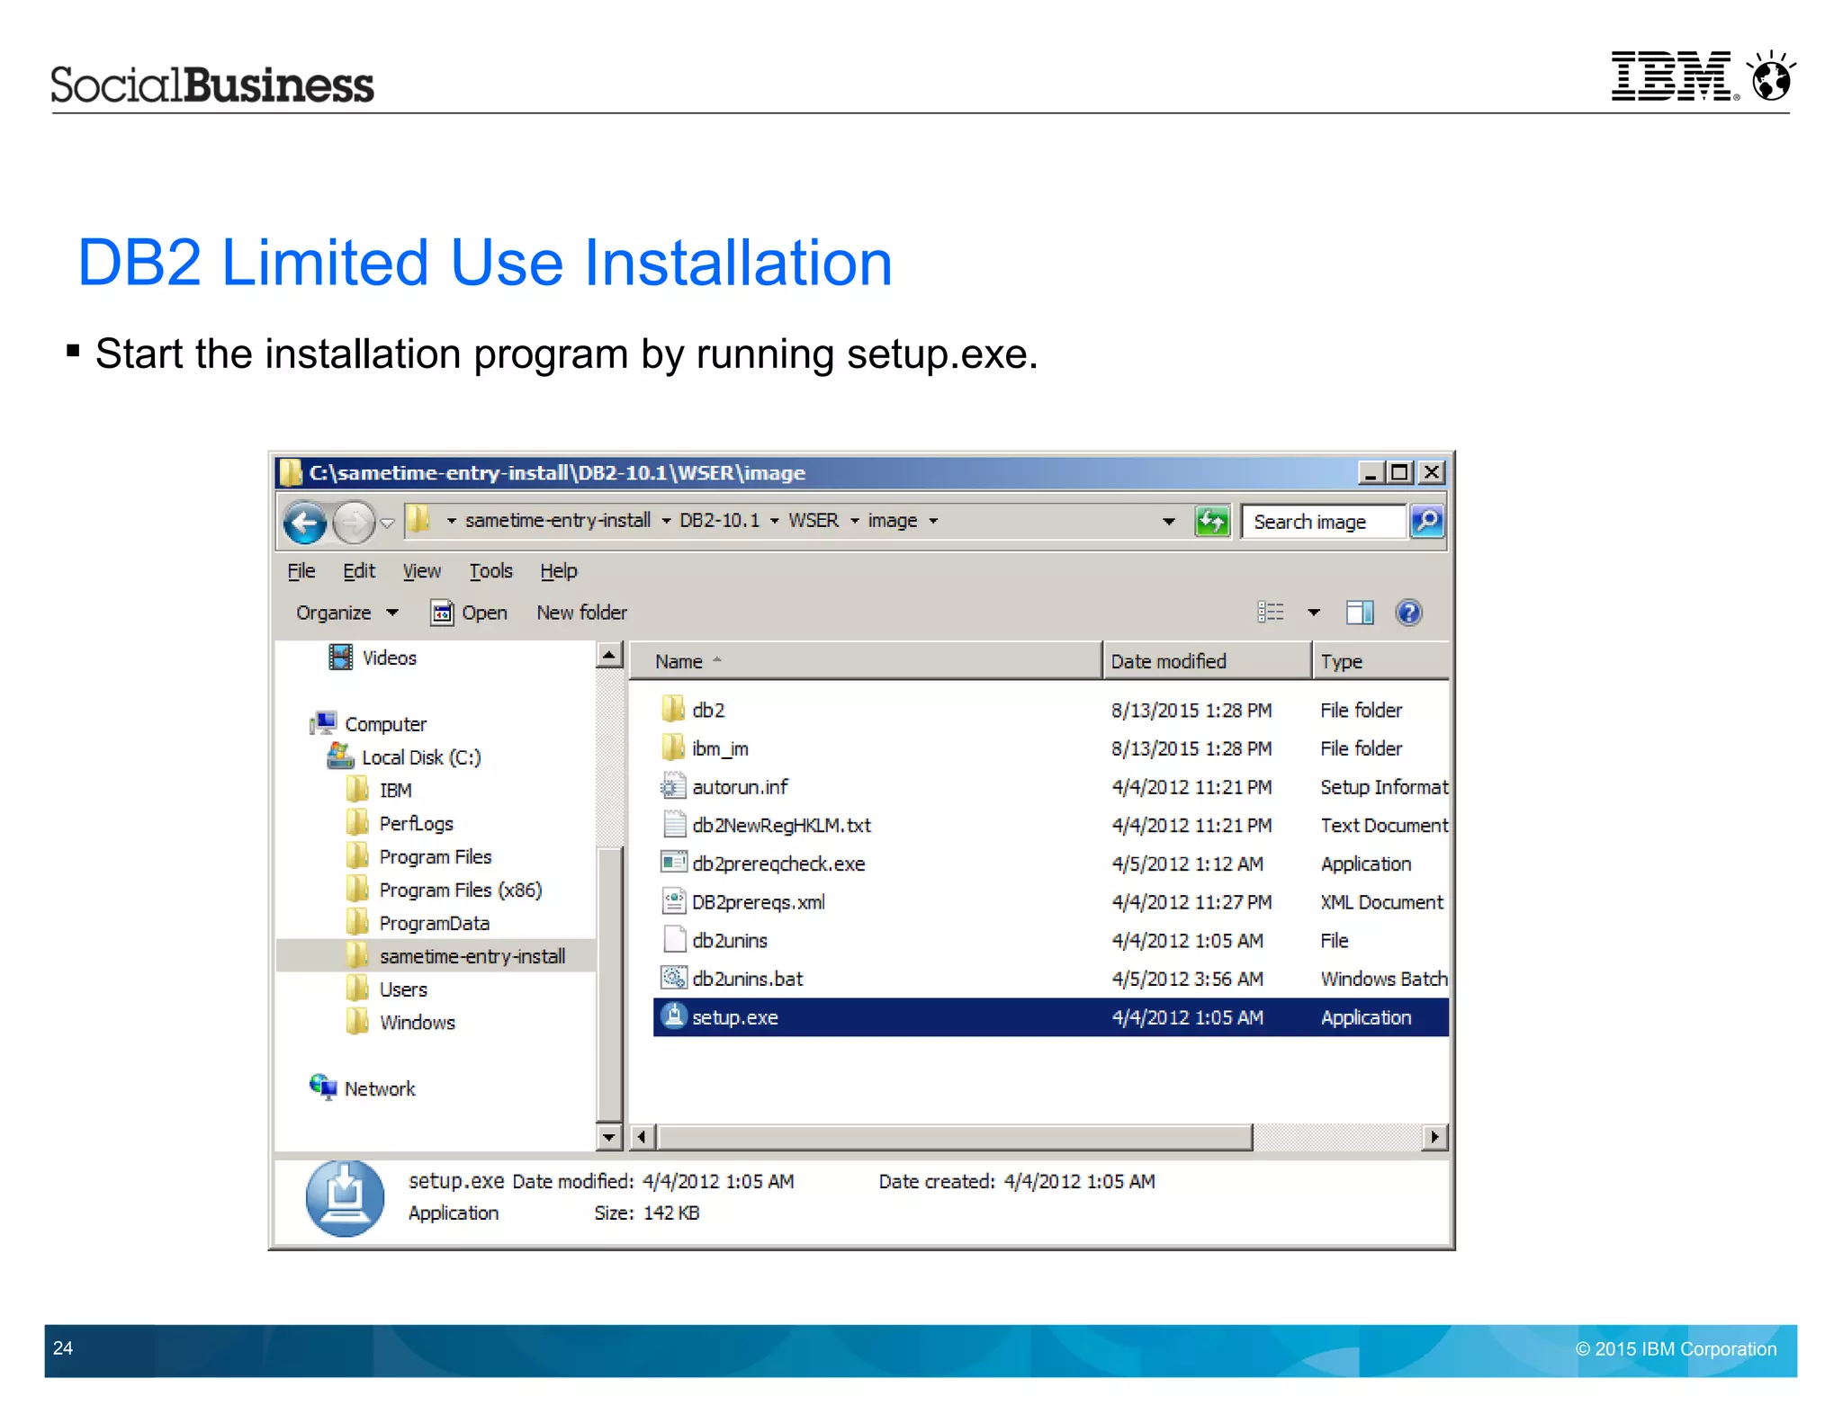The width and height of the screenshot is (1843, 1423).
Task: Expand the DB2-10.1 breadcrumb arrow
Action: 774,521
